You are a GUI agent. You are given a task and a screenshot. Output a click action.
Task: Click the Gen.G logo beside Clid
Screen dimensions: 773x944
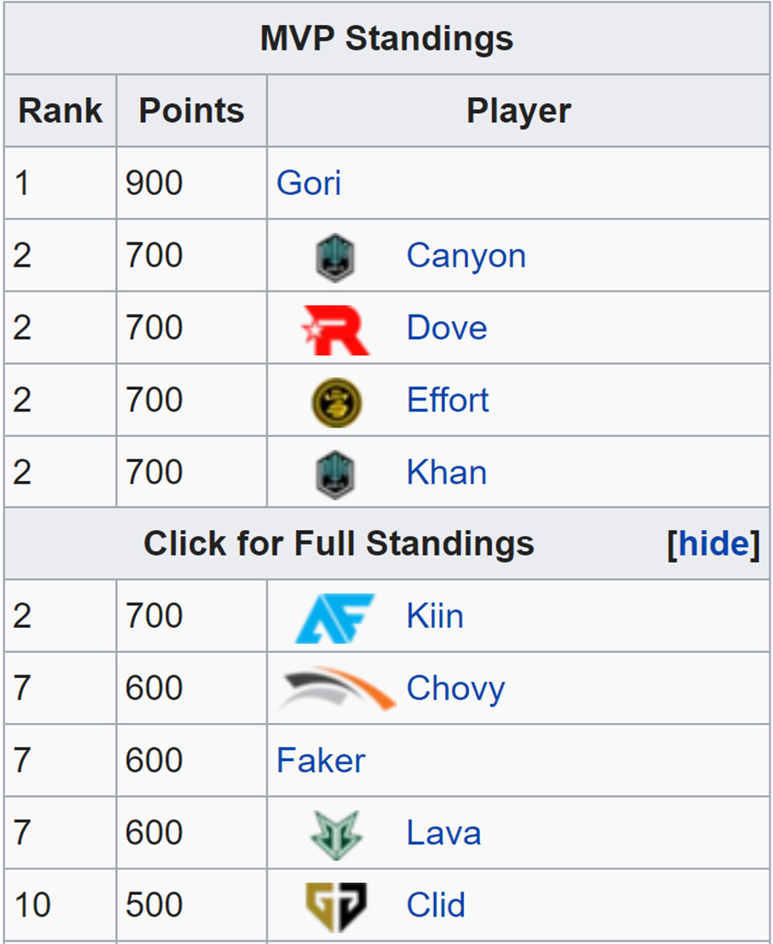point(336,907)
